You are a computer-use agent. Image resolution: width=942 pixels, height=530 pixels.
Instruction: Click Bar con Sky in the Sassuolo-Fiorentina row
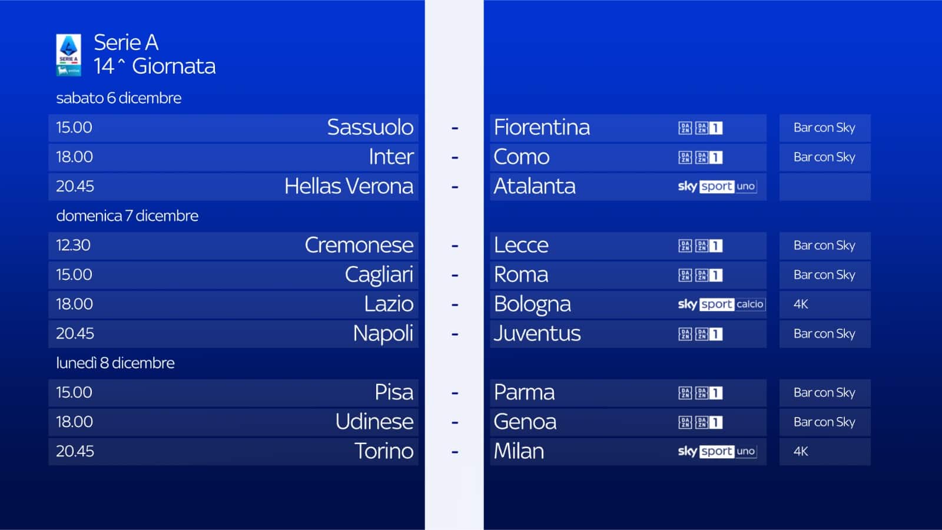coord(824,128)
